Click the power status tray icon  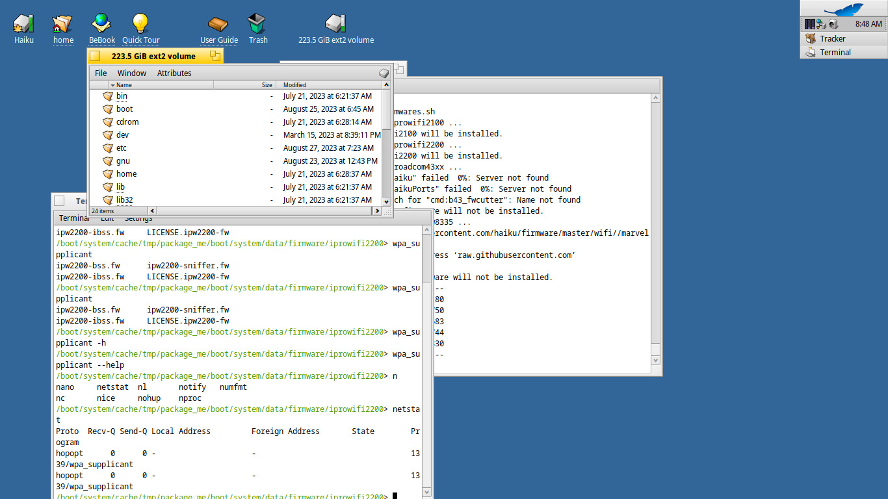pyautogui.click(x=833, y=24)
